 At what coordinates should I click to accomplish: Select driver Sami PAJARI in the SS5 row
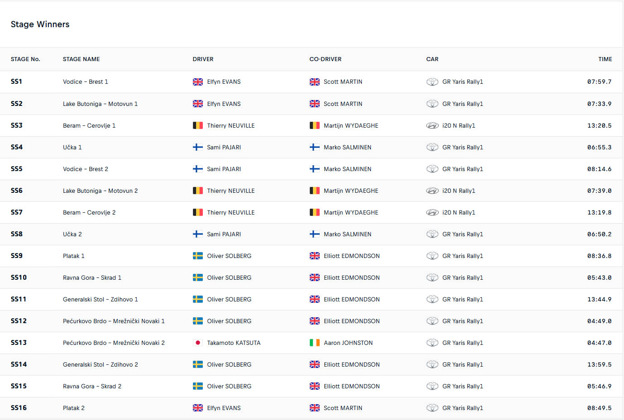[224, 169]
